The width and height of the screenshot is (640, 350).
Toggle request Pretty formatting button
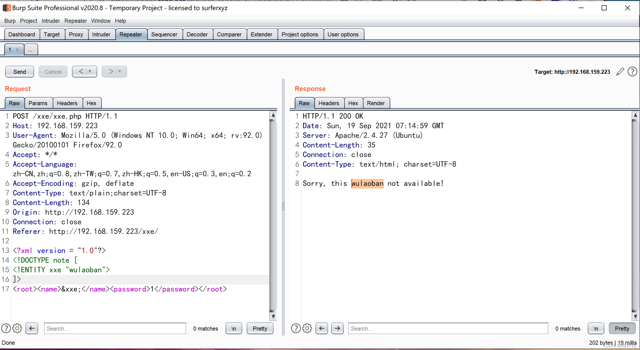260,328
